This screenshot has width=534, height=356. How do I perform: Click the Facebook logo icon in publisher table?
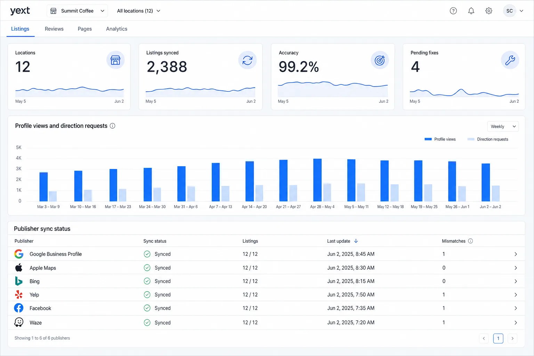(19, 308)
